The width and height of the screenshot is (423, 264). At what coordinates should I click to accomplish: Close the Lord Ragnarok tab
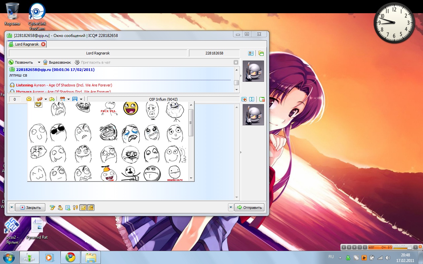click(43, 44)
